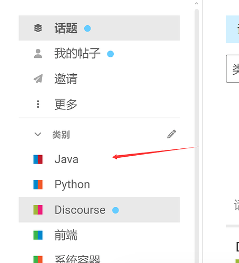
Task: Open the 邀请 link
Action: click(99, 78)
